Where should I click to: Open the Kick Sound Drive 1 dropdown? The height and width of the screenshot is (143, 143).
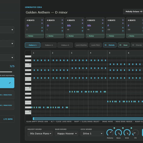[x=92, y=134]
